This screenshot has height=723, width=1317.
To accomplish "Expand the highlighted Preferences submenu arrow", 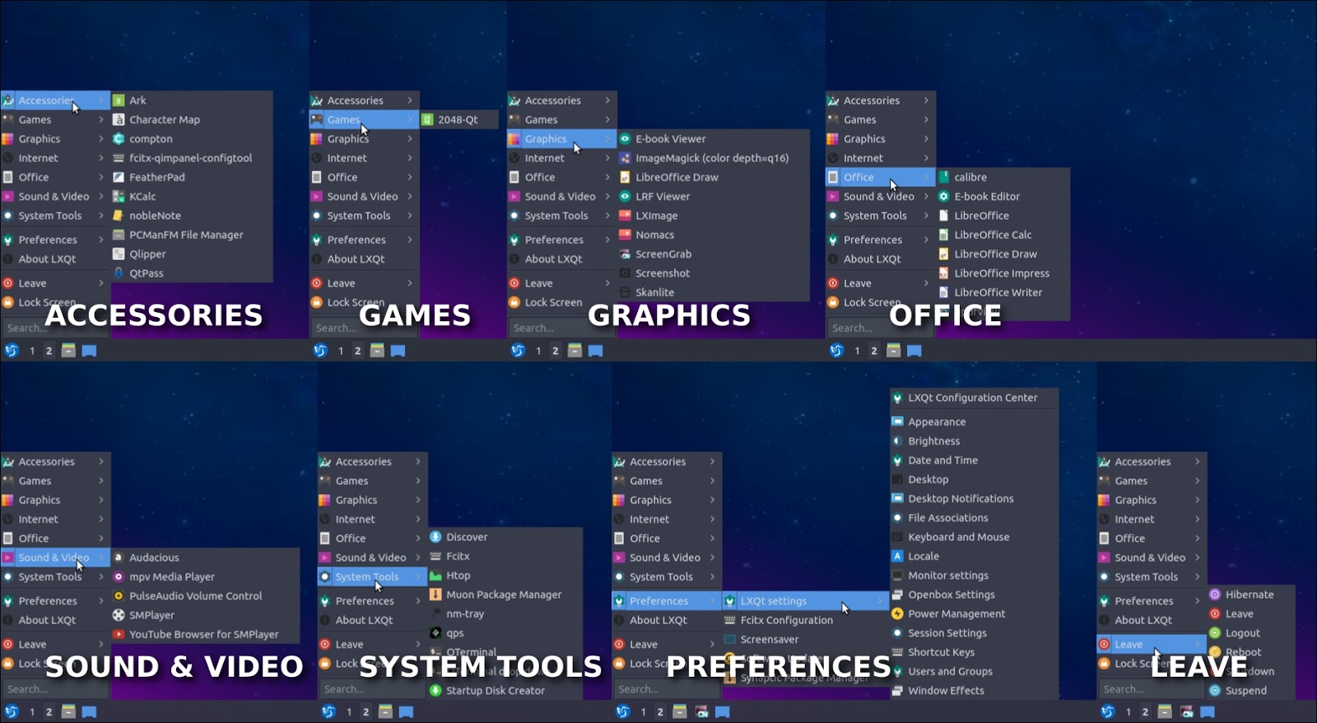I will (712, 601).
